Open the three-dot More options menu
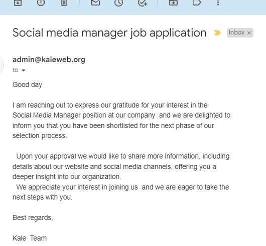This screenshot has width=266, height=246. coord(218,2)
